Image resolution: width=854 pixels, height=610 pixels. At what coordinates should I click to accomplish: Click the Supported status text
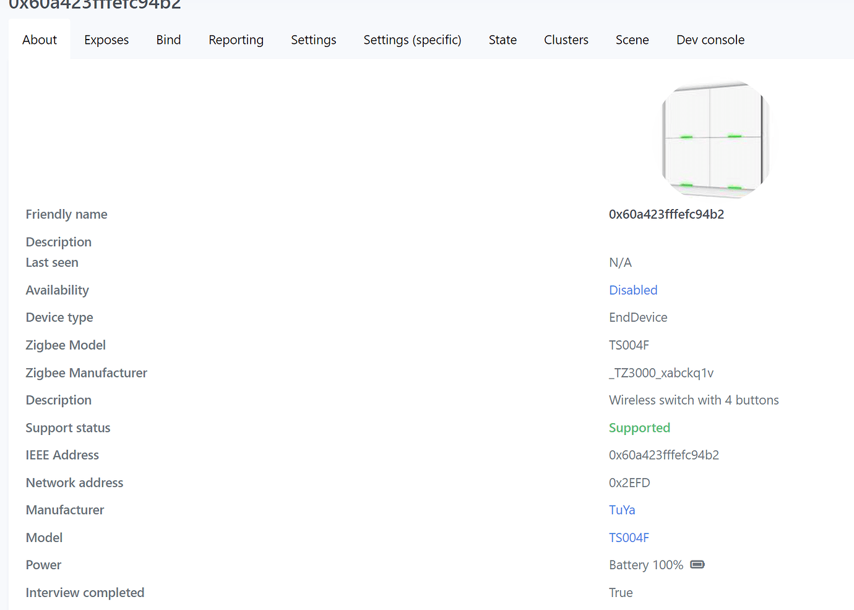639,427
